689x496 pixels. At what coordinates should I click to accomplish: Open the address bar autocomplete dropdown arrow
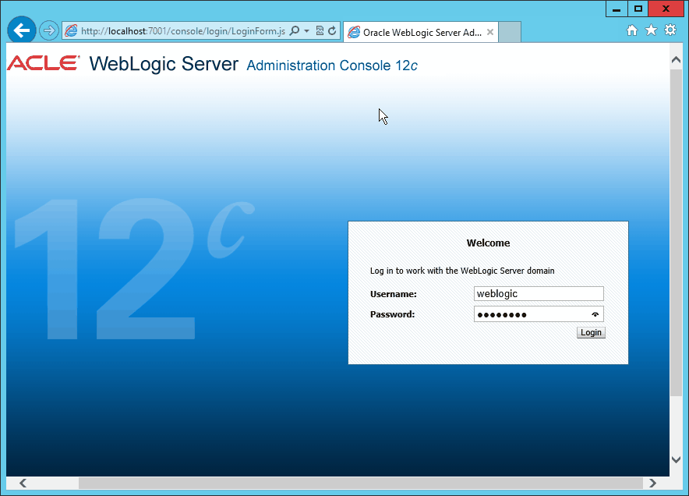[306, 31]
